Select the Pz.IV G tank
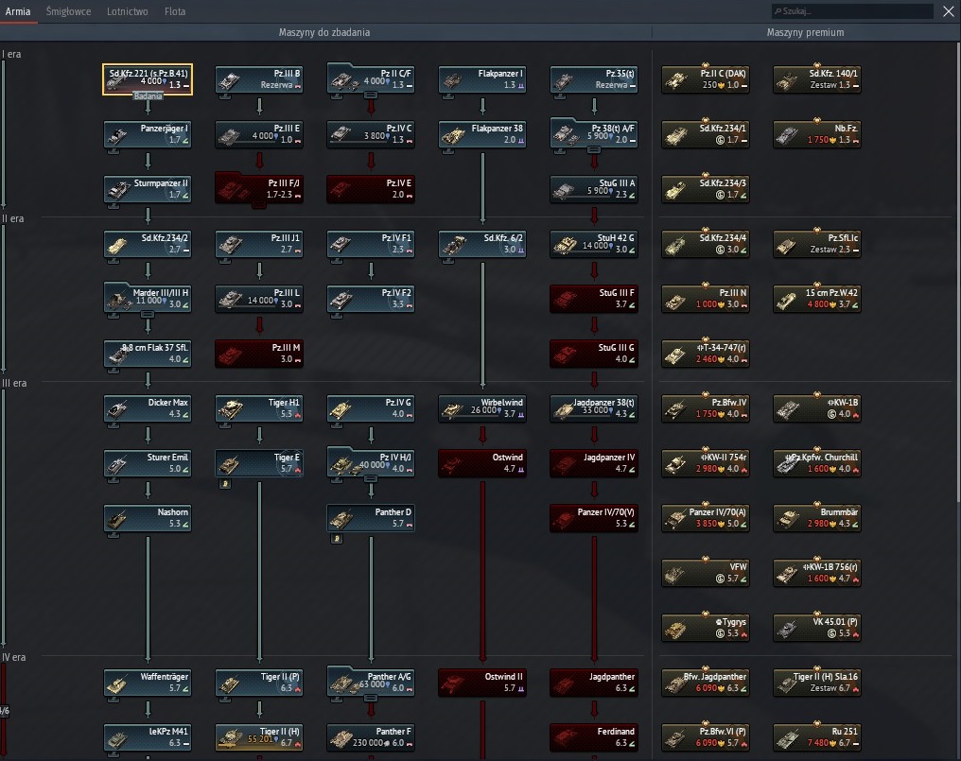961x761 pixels. [x=371, y=408]
